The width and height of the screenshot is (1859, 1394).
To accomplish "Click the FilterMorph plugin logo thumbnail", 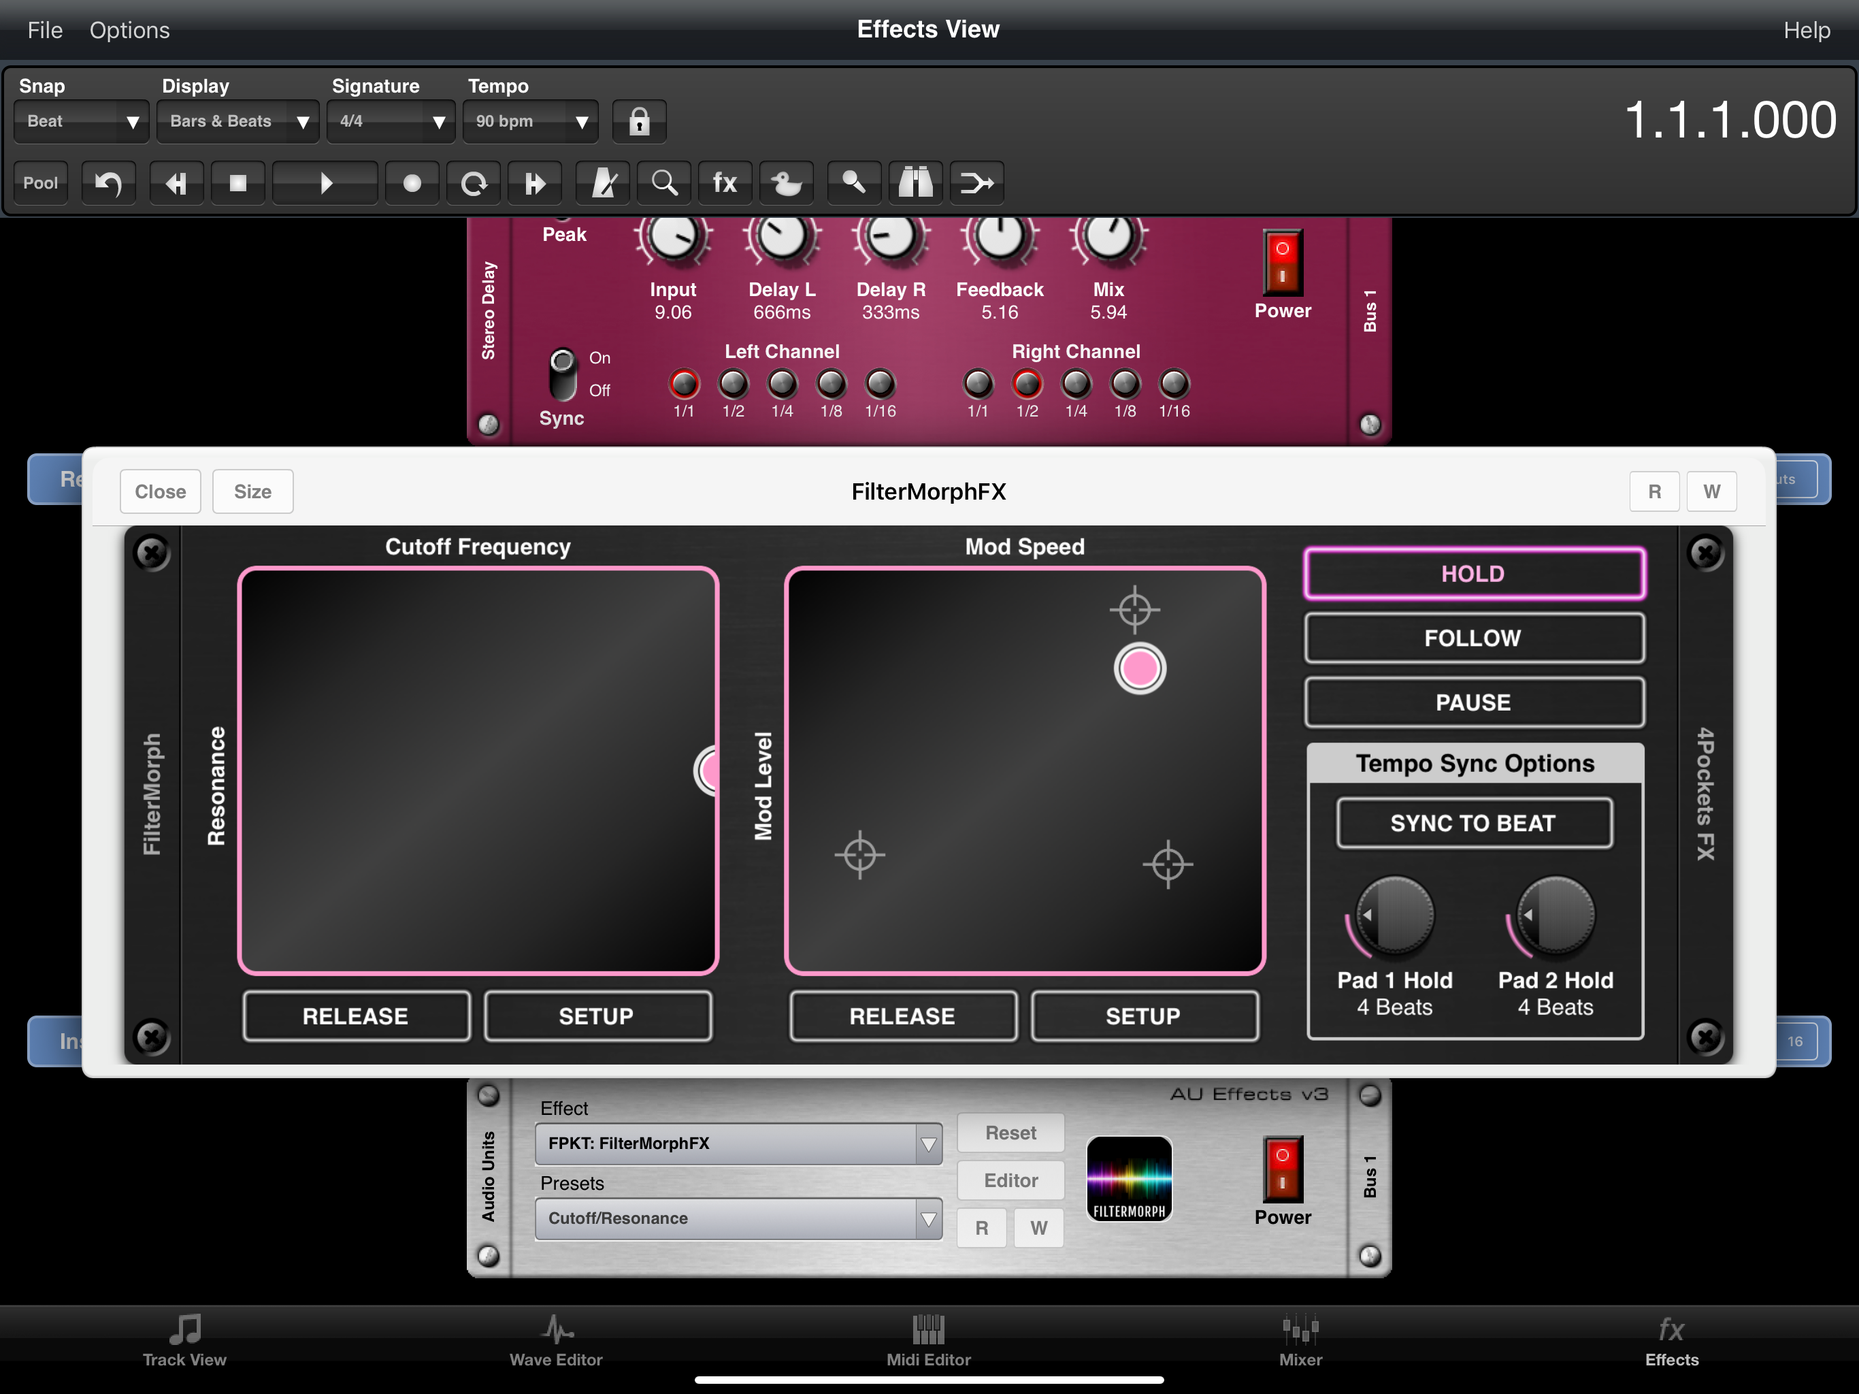I will click(x=1129, y=1179).
